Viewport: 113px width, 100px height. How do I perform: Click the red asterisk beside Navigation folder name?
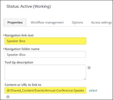(4, 49)
